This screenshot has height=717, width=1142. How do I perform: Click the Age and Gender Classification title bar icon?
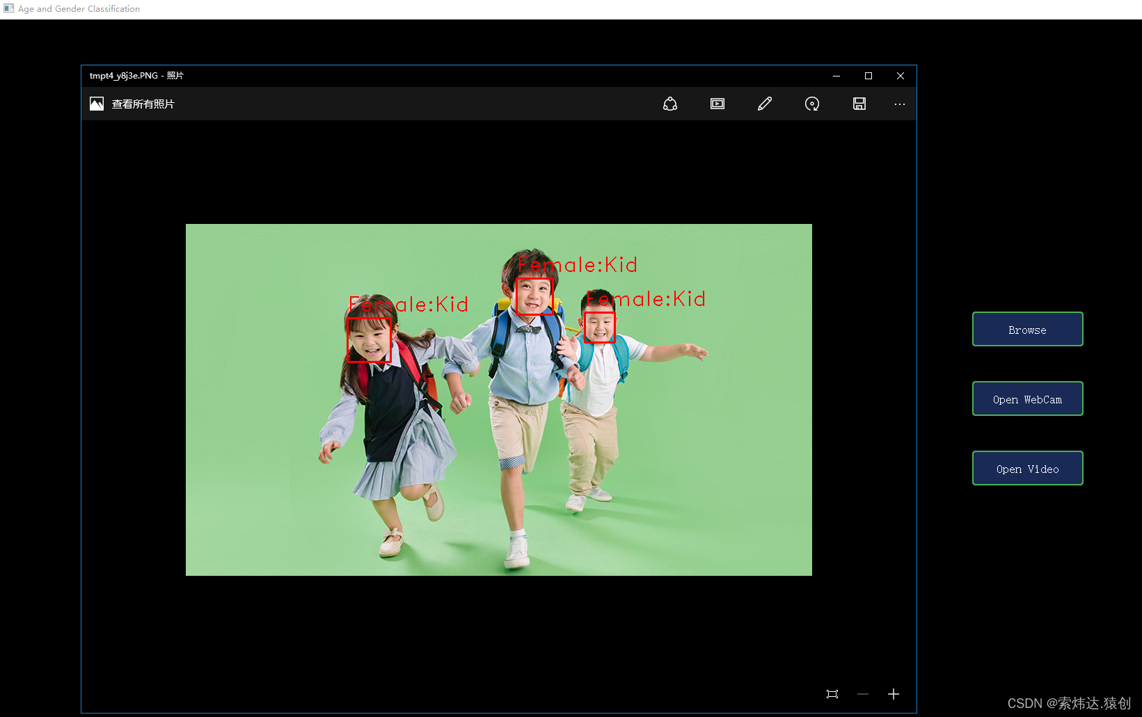tap(8, 8)
